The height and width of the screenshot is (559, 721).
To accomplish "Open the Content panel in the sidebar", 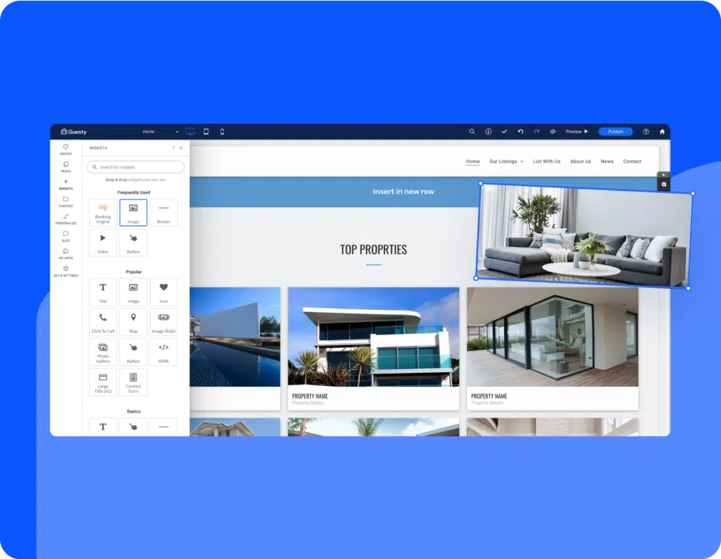I will [x=66, y=201].
